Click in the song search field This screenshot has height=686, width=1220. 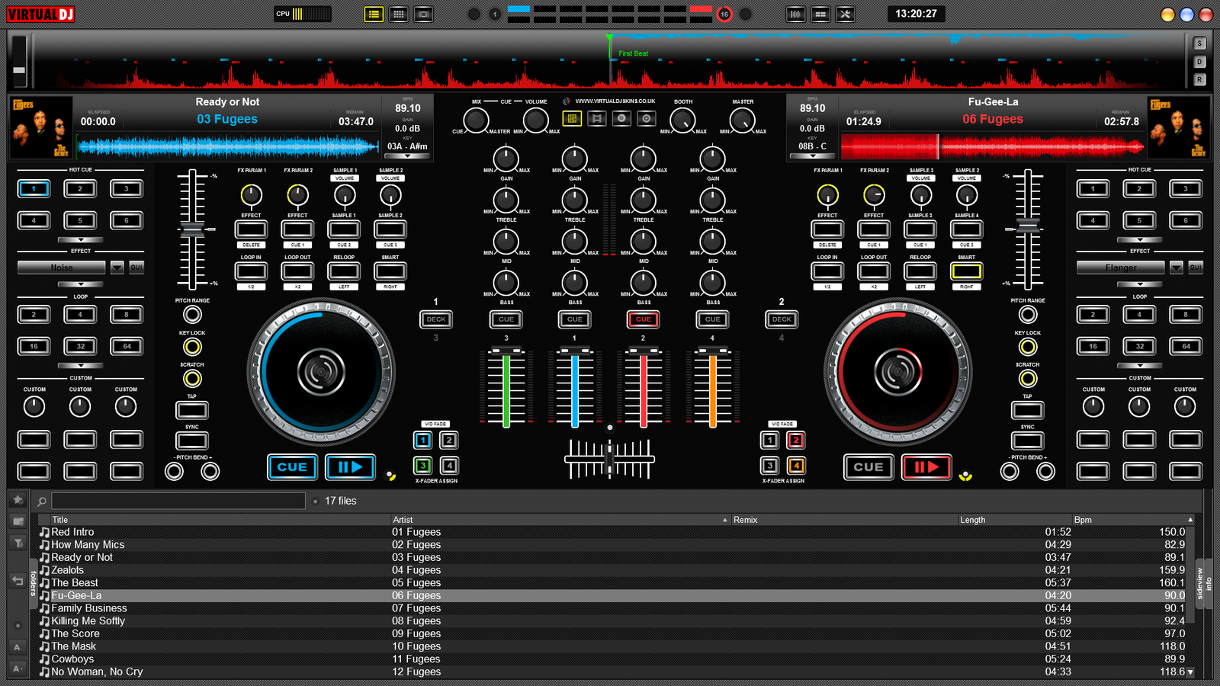[178, 501]
